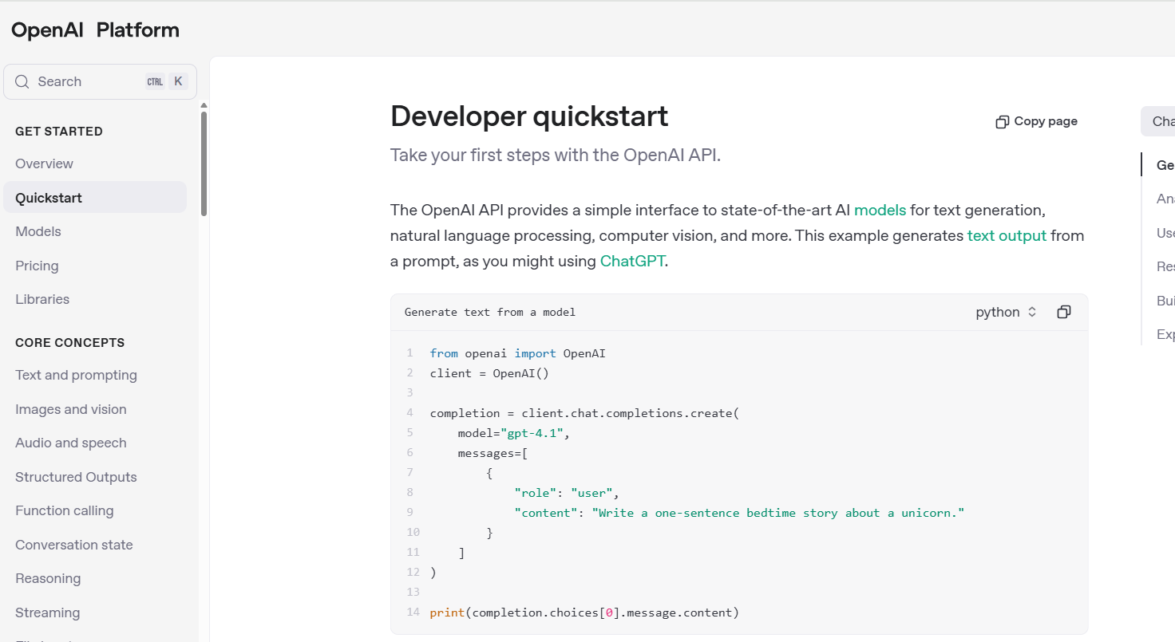Viewport: 1175px width, 642px height.
Task: Click the 'messages=[' code line
Action: [x=493, y=453]
